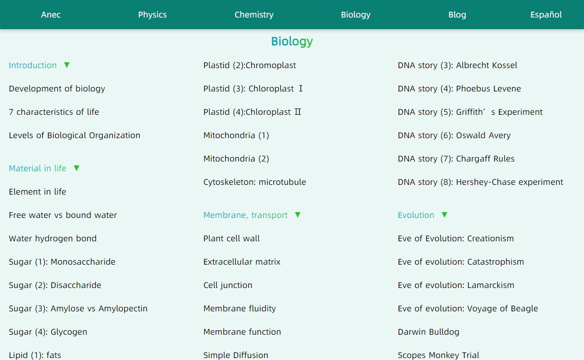584x360 pixels.
Task: Open 7 characteristics of life
Action: 54,112
